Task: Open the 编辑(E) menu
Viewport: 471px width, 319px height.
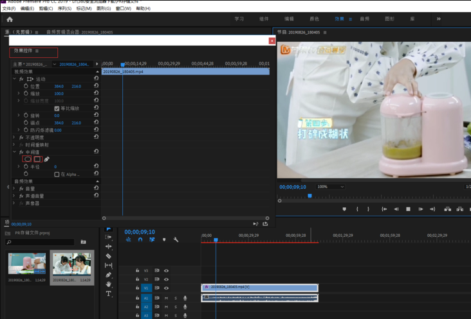Action: coord(27,9)
